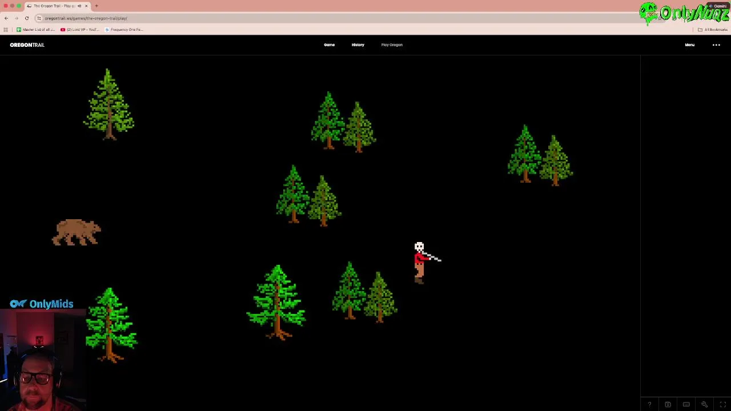This screenshot has width=731, height=411.
Task: Open the wrench settings icon
Action: 705,405
